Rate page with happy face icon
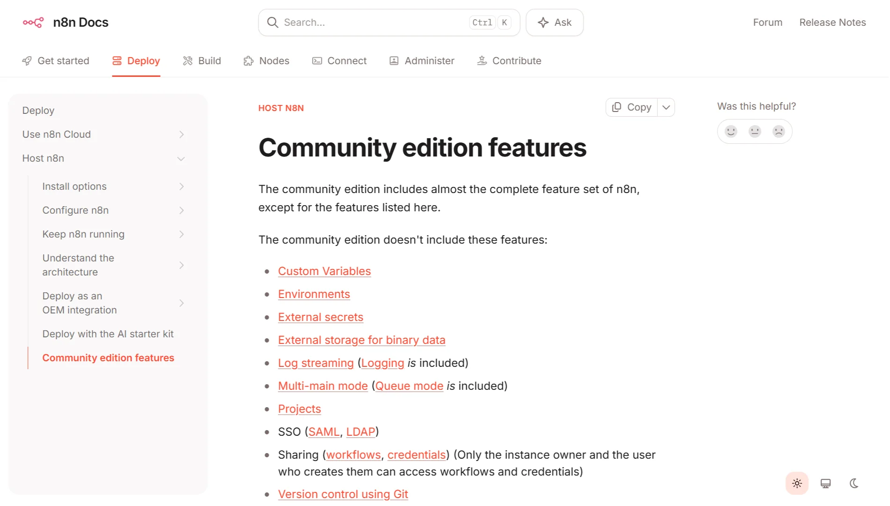This screenshot has height=506, width=890. coord(731,131)
